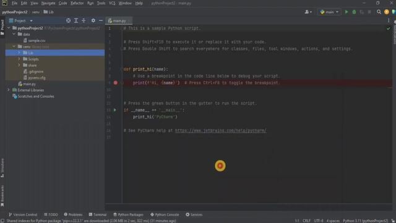The height and width of the screenshot is (223, 396).
Task: Collapse the venv folder
Action: 14,46
